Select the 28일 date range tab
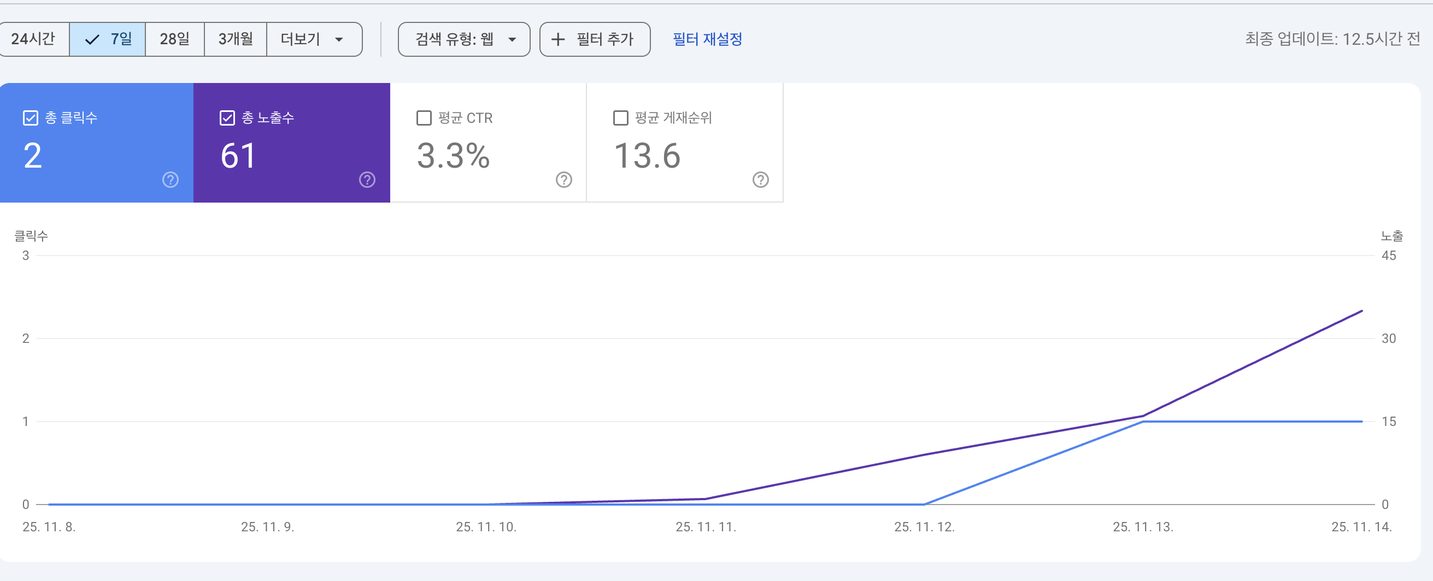Viewport: 1433px width, 581px height. 174,39
